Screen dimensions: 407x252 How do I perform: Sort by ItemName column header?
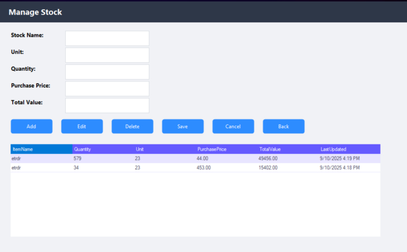coord(41,149)
